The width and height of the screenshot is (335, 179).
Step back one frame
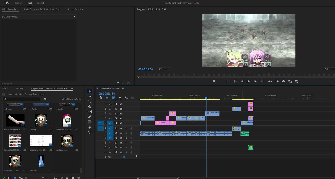[x=242, y=81]
